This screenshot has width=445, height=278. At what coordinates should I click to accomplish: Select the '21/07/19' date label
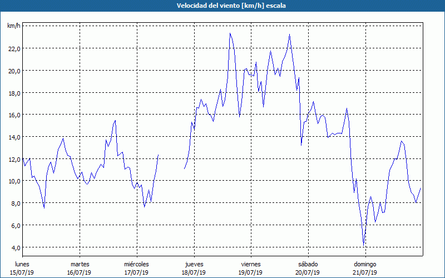click(365, 272)
